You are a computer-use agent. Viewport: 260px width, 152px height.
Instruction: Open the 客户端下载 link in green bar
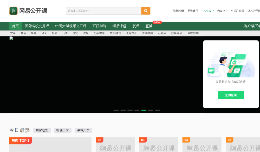click(x=252, y=26)
